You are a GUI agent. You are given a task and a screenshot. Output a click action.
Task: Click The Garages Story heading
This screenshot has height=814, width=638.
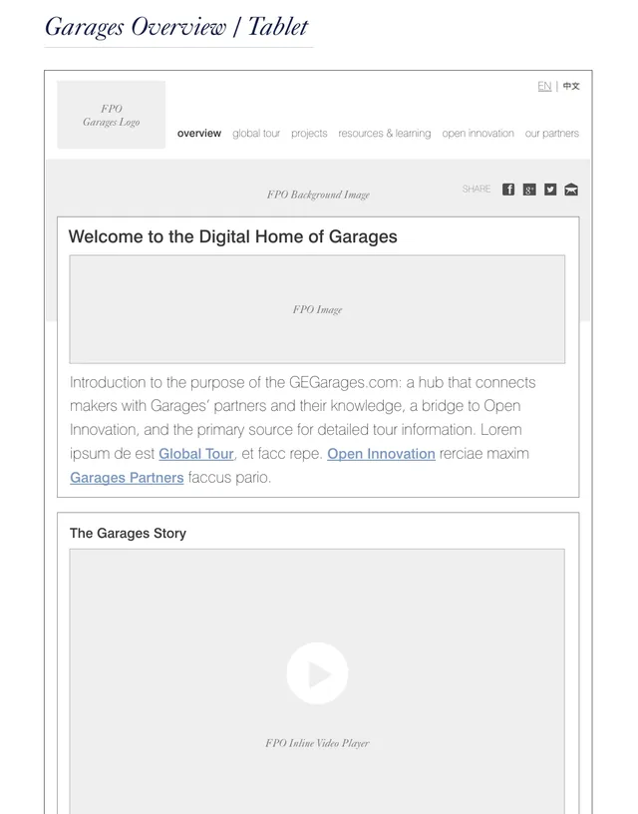point(129,533)
